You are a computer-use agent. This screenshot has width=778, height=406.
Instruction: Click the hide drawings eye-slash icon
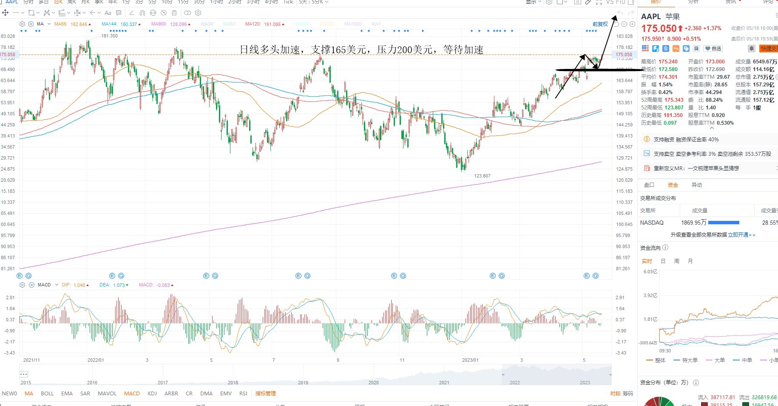click(164, 13)
